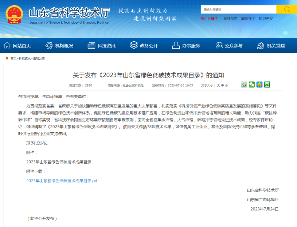Share article via the QZone star icon
297x227 pixels.
tap(259, 85)
